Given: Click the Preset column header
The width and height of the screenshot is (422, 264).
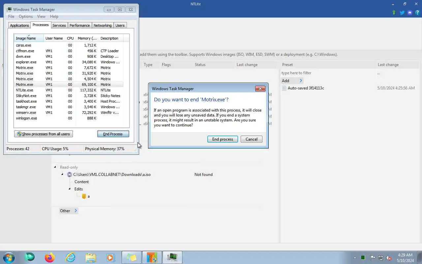Looking at the screenshot, I should [x=287, y=65].
